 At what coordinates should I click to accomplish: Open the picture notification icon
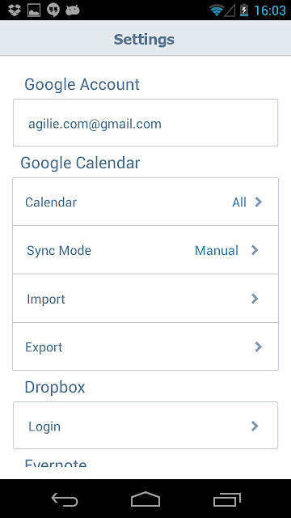(34, 11)
